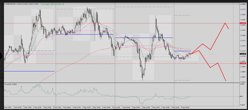
Task: Click the current price tag 1.21135
Action: pyautogui.click(x=243, y=54)
